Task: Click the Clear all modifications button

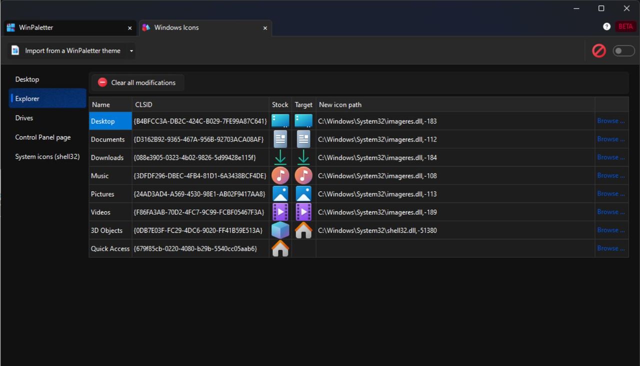Action: pos(137,82)
